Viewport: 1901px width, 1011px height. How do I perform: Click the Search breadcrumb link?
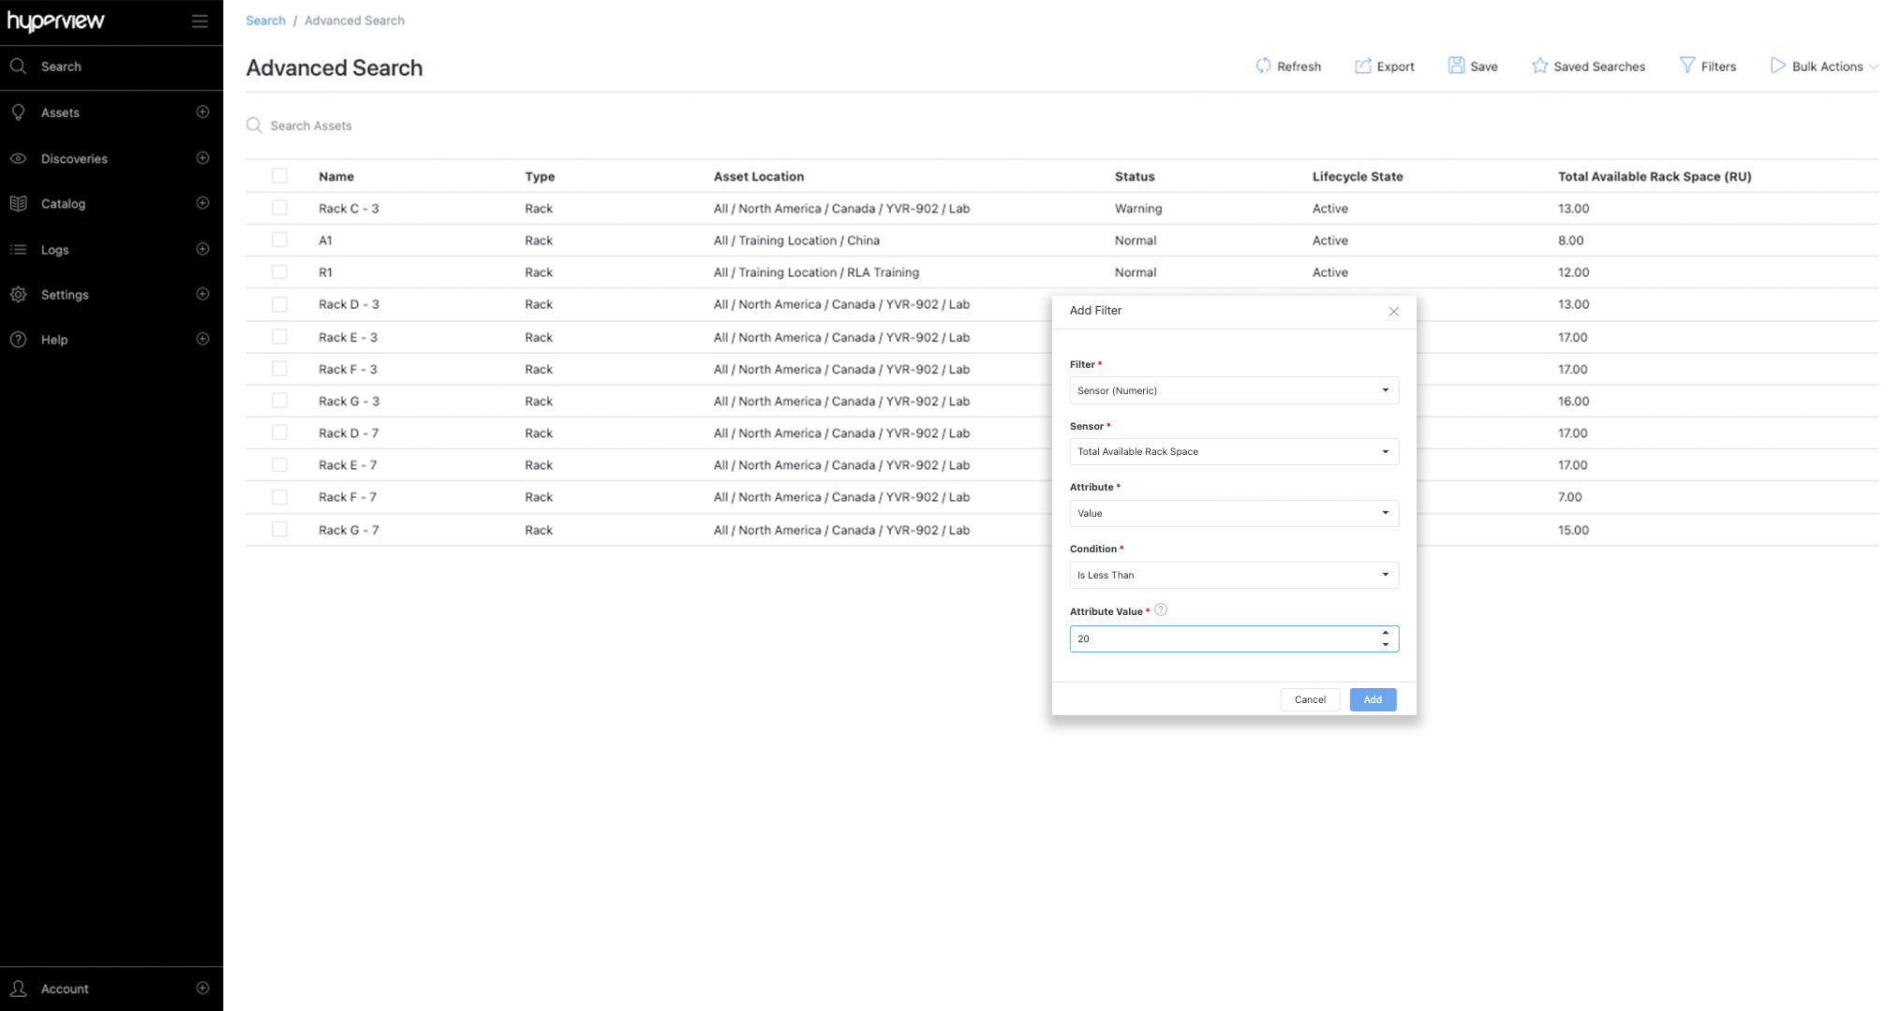click(x=265, y=21)
